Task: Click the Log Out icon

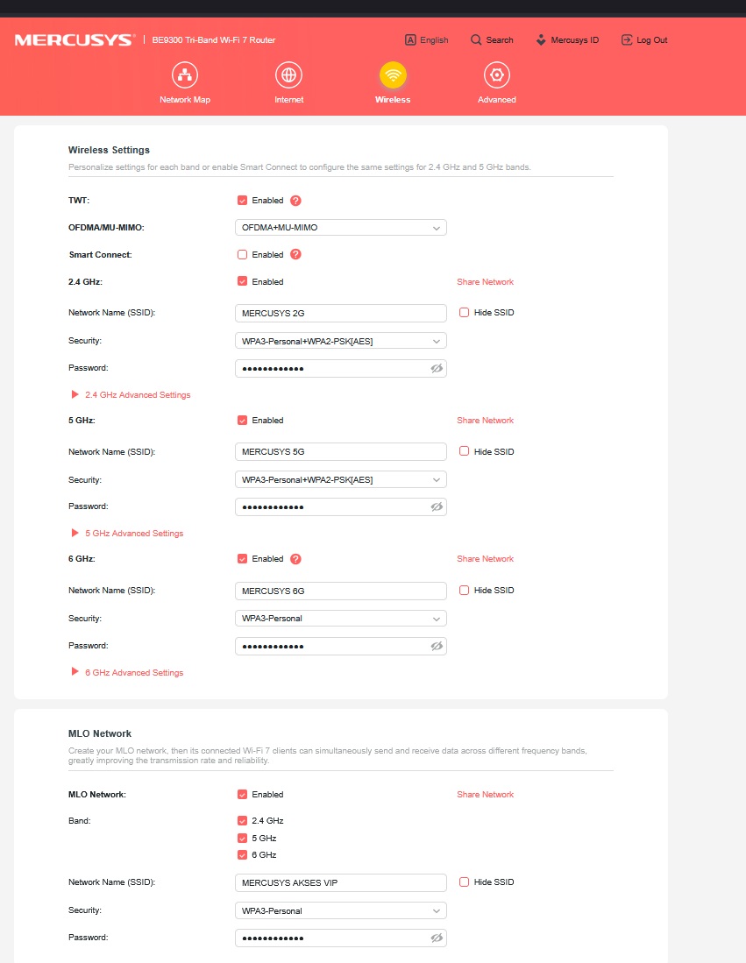Action: click(626, 40)
